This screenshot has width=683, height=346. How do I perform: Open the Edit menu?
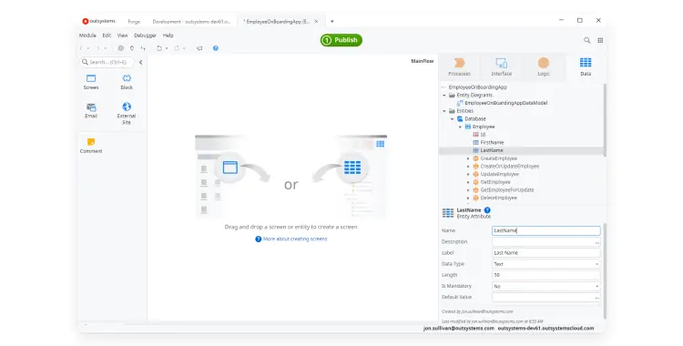click(107, 36)
